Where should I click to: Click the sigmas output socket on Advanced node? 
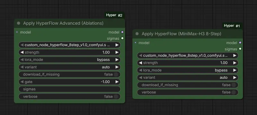[x=122, y=38]
